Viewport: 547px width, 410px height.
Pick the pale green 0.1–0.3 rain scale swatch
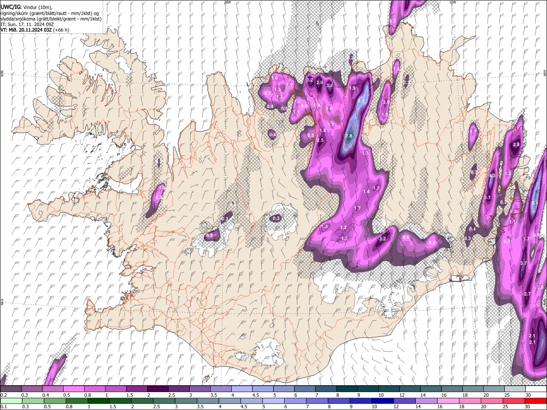point(12,401)
